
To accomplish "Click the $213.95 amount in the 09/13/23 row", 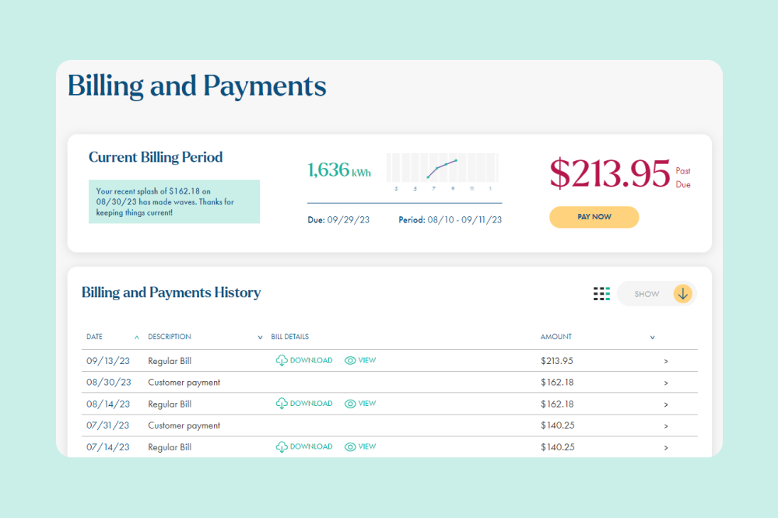I will point(557,361).
